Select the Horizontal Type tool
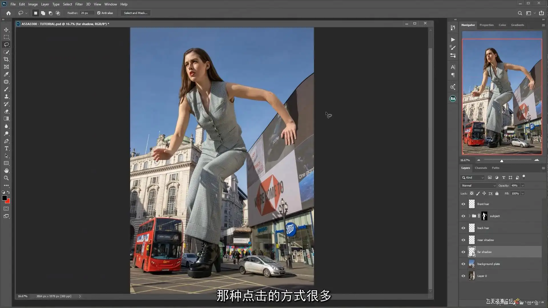This screenshot has height=308, width=548. coord(6,149)
